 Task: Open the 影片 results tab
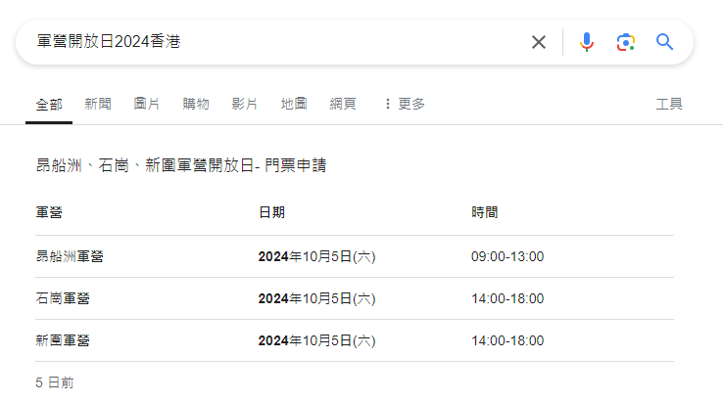point(245,104)
